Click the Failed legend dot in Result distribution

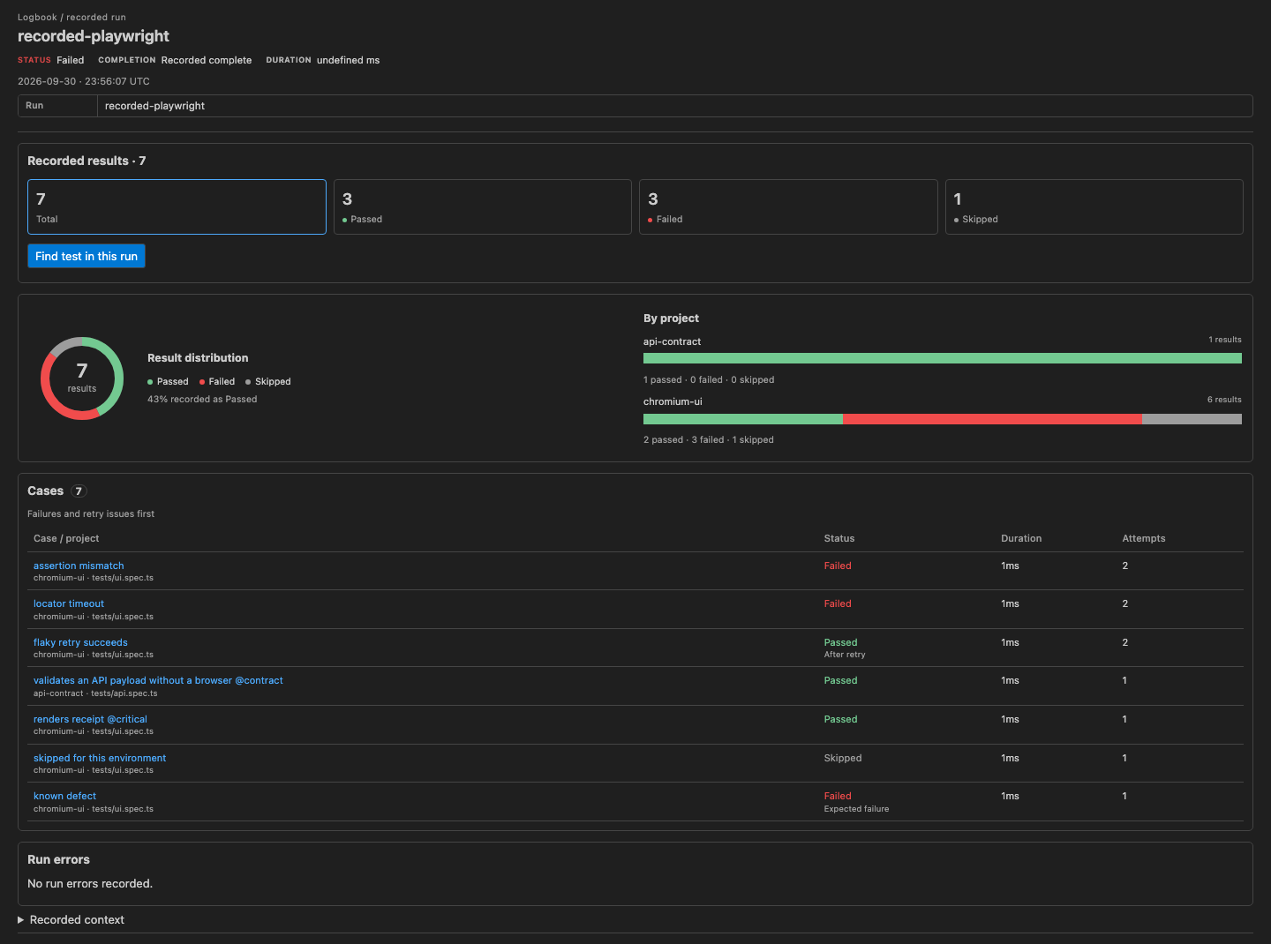pyautogui.click(x=202, y=382)
